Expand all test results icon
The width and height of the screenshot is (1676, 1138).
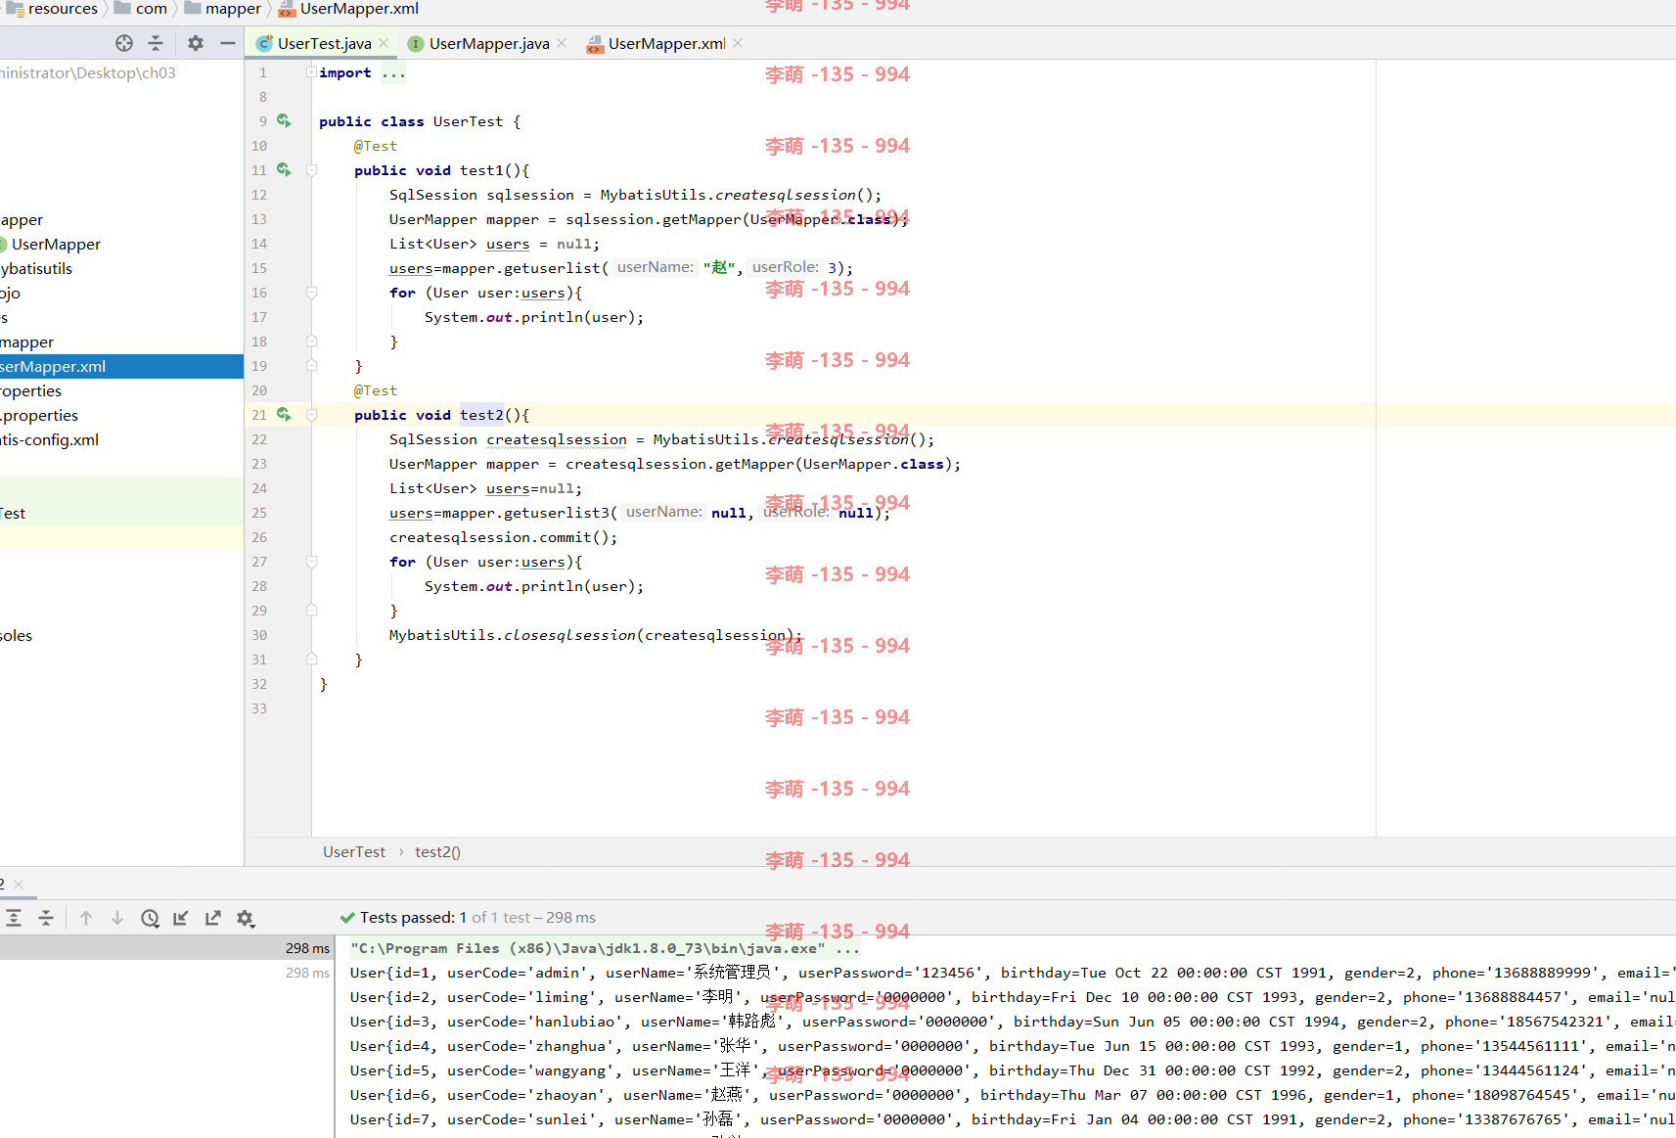[x=14, y=918]
